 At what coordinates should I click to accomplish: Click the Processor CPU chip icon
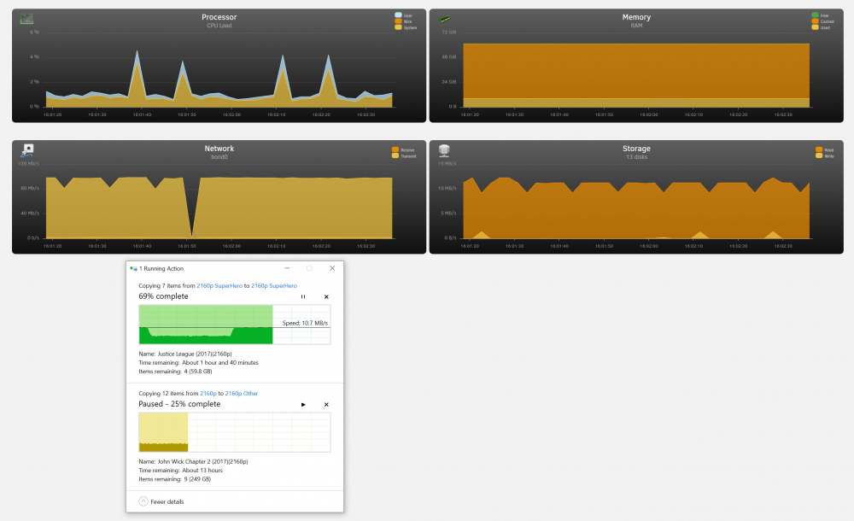26,19
